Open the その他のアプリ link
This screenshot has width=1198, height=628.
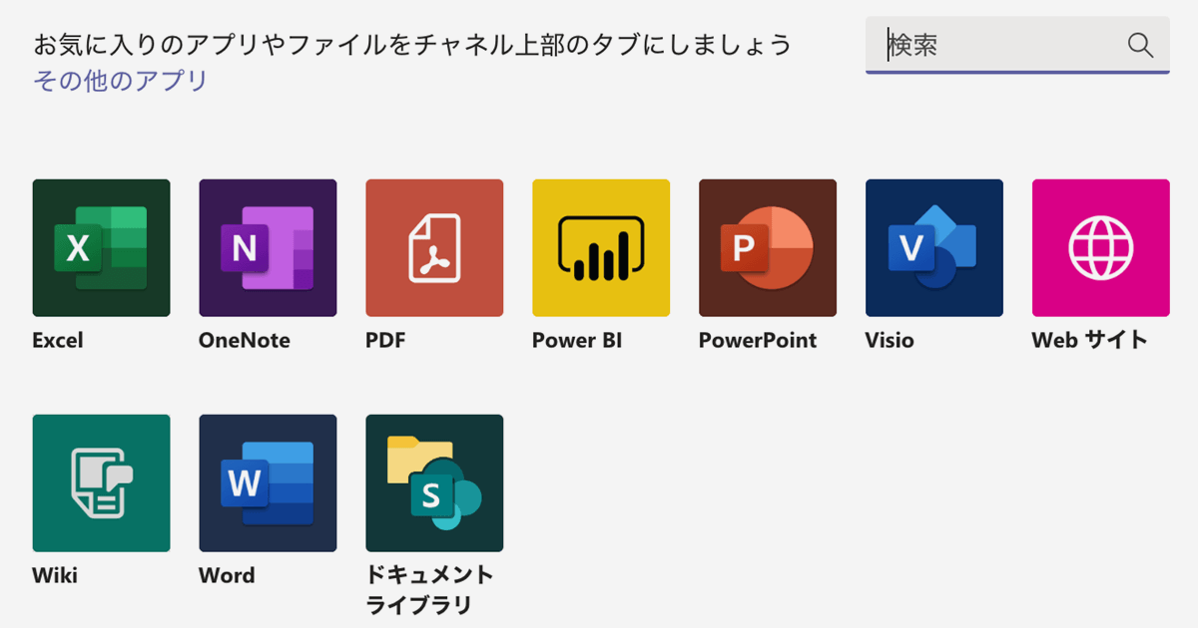pos(121,81)
